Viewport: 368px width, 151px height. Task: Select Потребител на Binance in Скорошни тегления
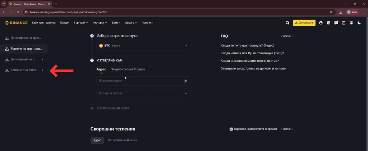[123, 140]
